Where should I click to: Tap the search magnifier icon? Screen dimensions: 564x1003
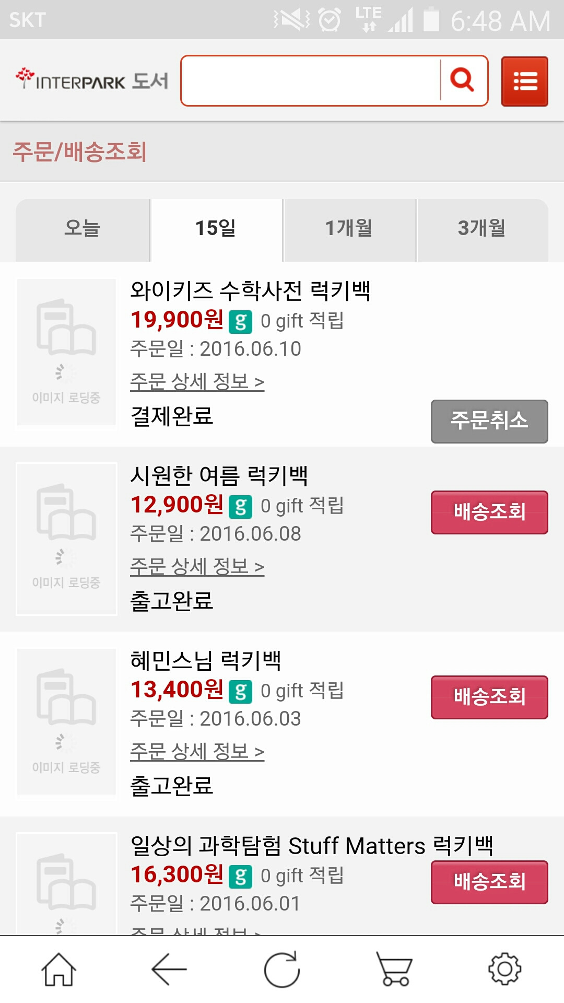click(x=462, y=80)
